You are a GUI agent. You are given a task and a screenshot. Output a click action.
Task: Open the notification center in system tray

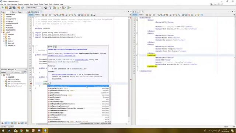[232, 130]
